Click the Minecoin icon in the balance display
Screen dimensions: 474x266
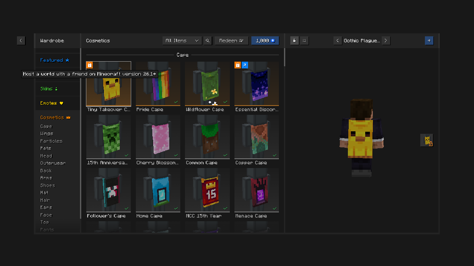[273, 41]
